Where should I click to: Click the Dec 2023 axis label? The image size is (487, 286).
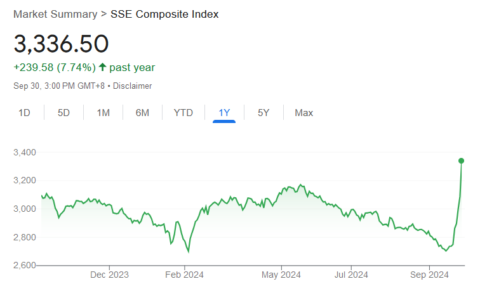point(109,275)
